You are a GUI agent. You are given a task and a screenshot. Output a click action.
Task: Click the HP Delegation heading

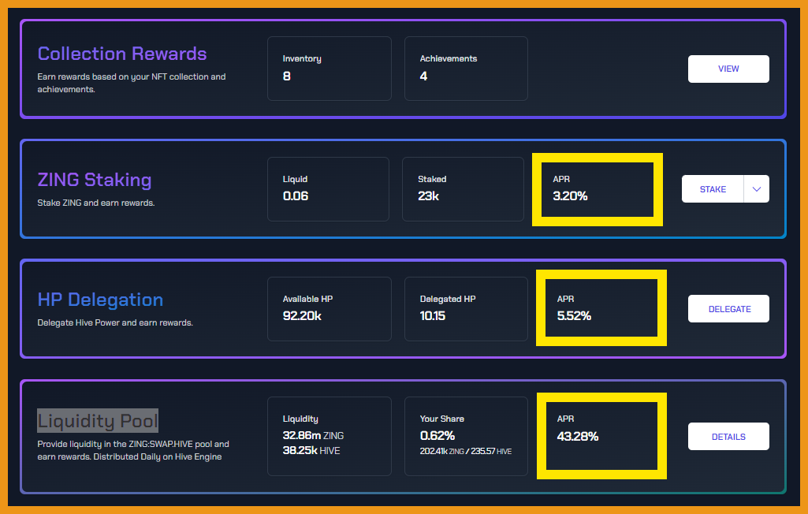click(x=100, y=300)
